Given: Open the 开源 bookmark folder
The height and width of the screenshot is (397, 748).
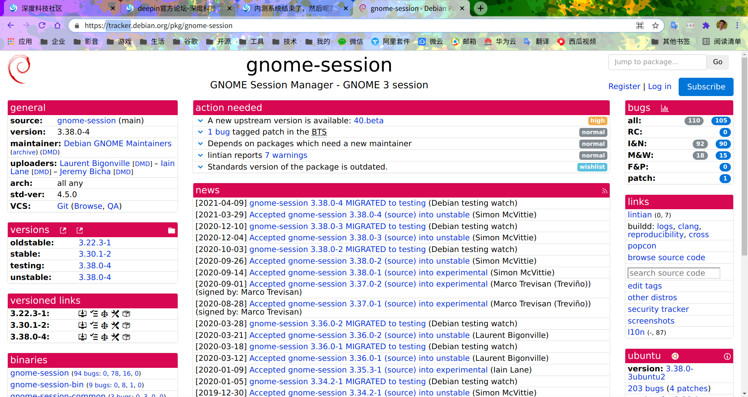Looking at the screenshot, I should [219, 41].
